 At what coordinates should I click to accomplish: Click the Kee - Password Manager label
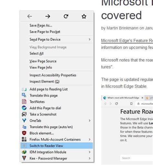(x=48, y=158)
